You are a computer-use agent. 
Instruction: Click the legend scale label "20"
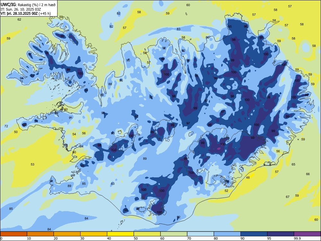pos(56,238)
